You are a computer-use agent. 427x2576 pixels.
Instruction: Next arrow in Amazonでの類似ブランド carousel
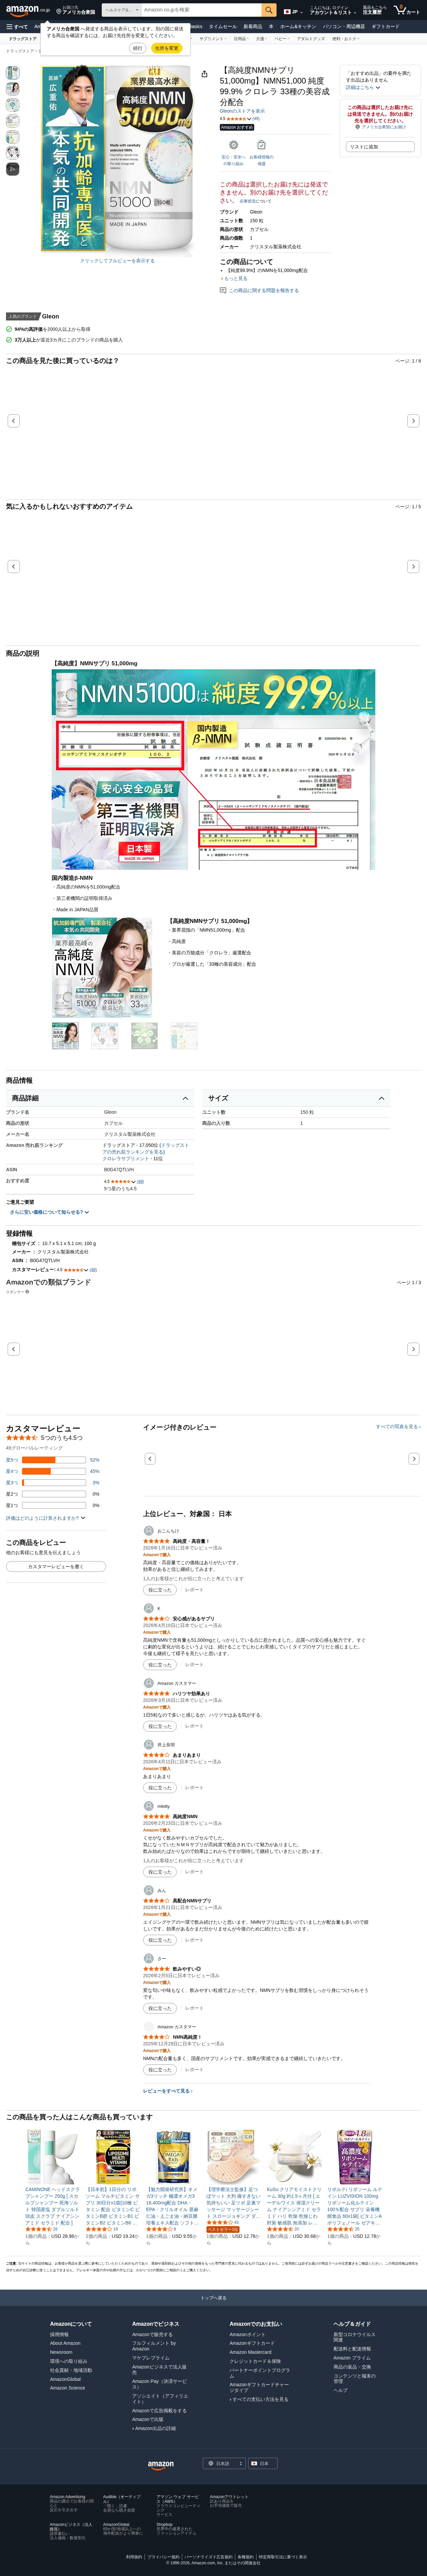pos(413,1349)
